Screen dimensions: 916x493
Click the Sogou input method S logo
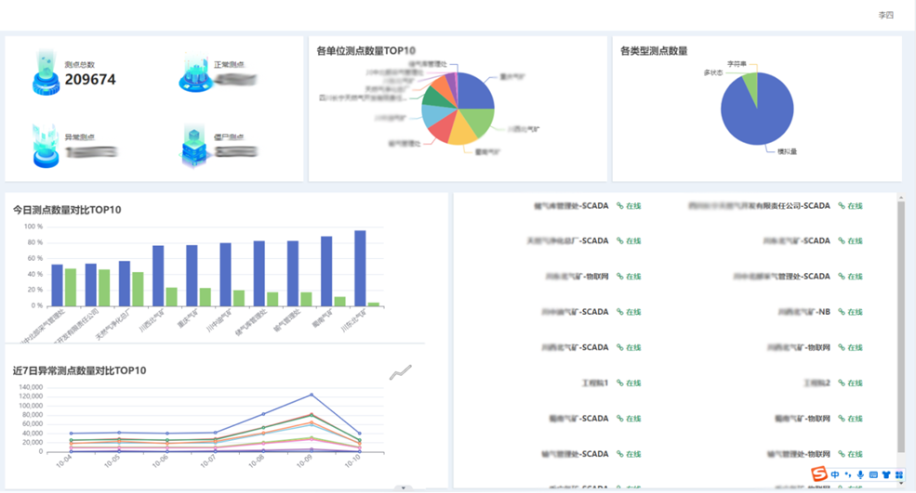click(818, 475)
